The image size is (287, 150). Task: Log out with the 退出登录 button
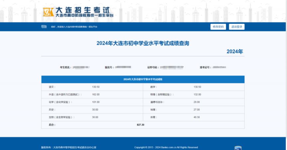click(x=237, y=27)
